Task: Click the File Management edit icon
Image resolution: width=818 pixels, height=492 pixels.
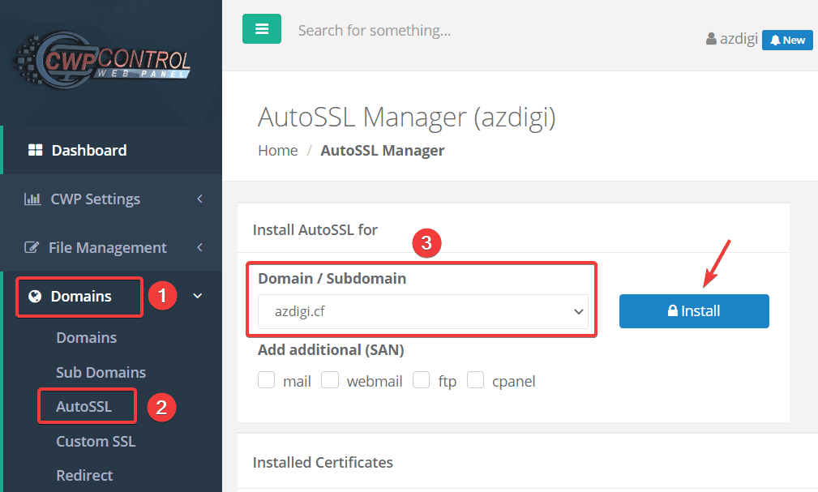Action: pos(32,247)
